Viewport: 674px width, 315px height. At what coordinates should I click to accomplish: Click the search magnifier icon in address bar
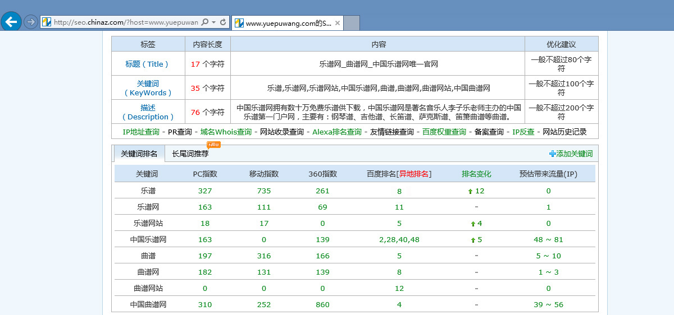(x=204, y=22)
